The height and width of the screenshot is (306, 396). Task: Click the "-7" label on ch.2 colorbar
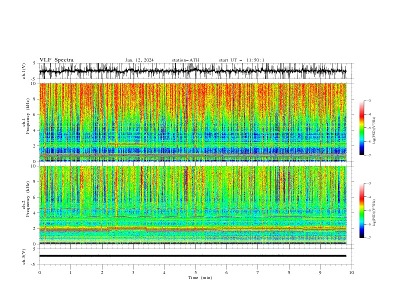[x=368, y=238]
